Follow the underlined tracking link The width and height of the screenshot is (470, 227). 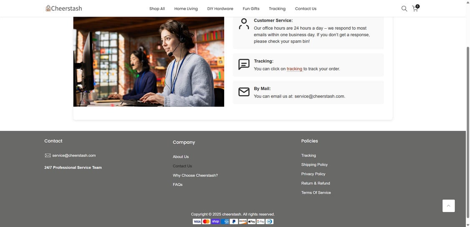tap(295, 69)
